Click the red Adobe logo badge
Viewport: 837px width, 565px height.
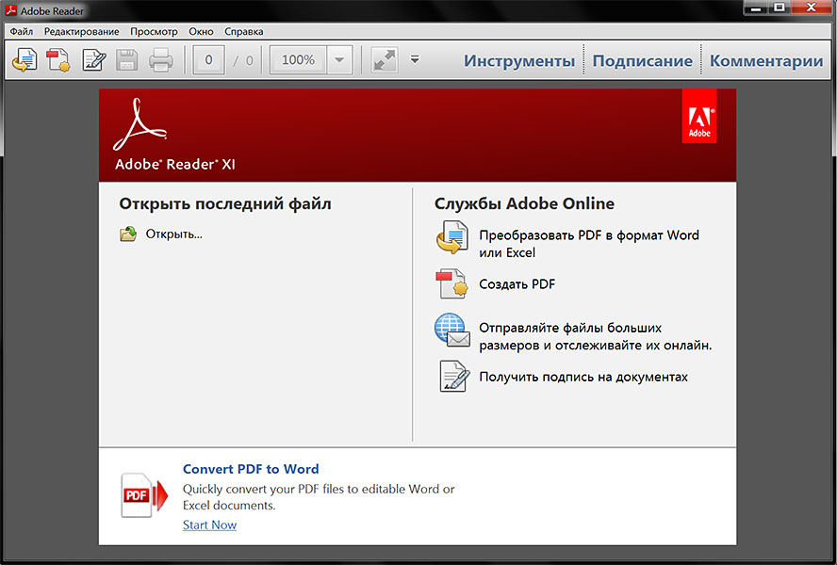click(699, 117)
